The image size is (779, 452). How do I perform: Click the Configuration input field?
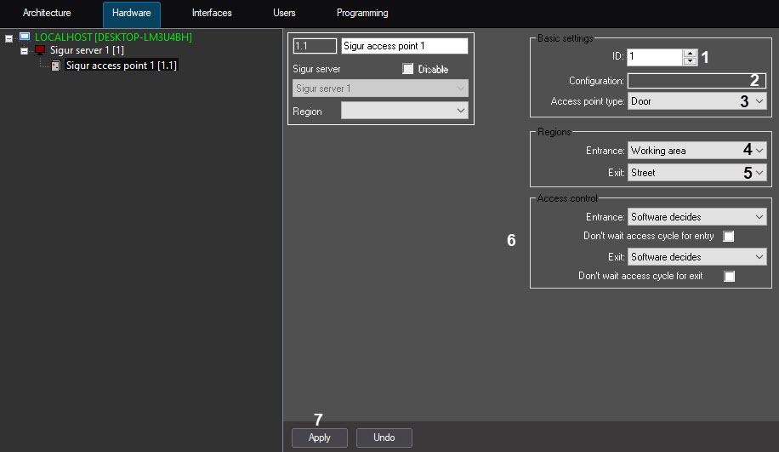click(697, 81)
